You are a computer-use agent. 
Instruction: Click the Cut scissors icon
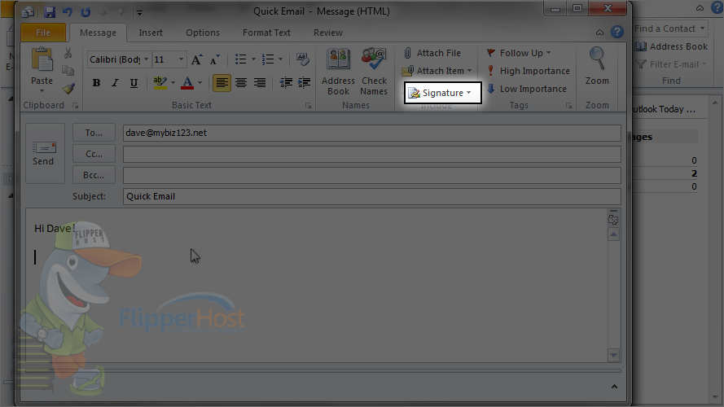click(x=68, y=53)
